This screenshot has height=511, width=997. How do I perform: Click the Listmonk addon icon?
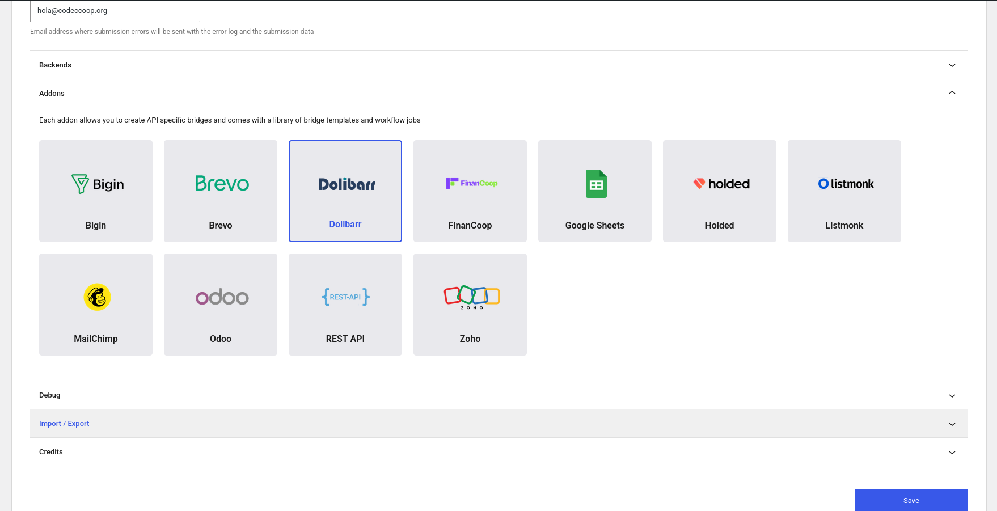click(844, 184)
